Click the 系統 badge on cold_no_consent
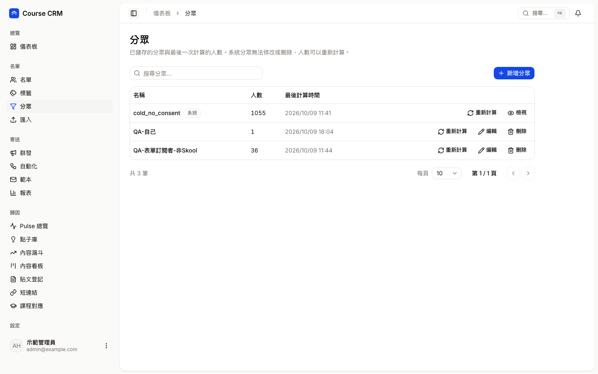The image size is (598, 374). click(192, 113)
